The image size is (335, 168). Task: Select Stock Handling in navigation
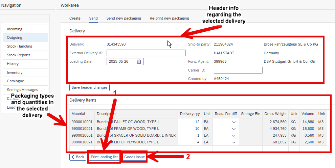(26, 46)
